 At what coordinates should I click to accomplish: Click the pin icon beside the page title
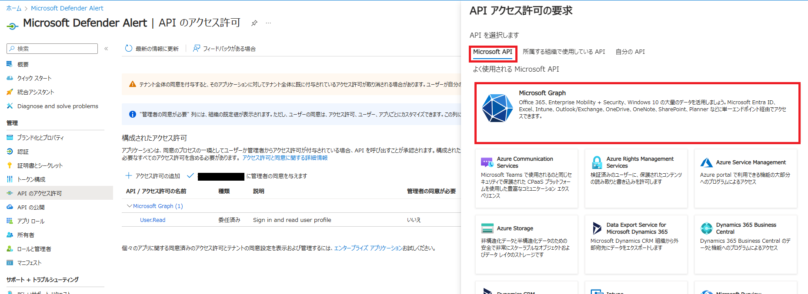[x=254, y=23]
